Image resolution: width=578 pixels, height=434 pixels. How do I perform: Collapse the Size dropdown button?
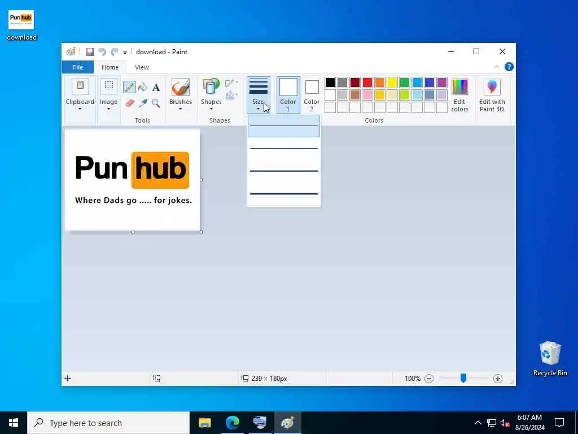click(258, 95)
